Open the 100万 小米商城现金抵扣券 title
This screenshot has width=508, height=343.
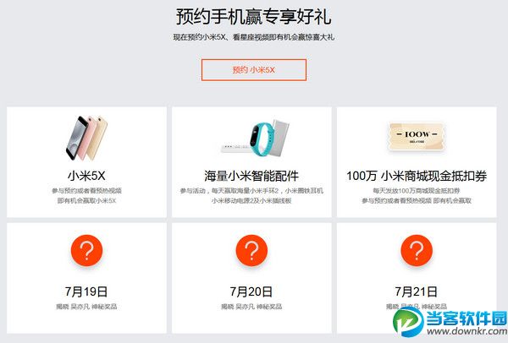coord(417,176)
